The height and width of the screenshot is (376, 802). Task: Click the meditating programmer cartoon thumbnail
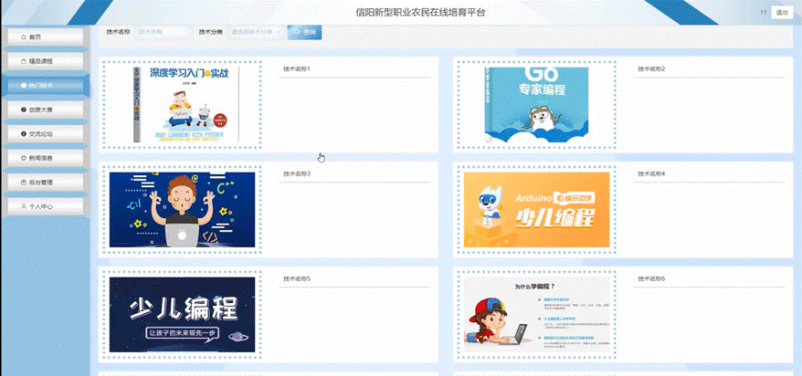pos(182,210)
